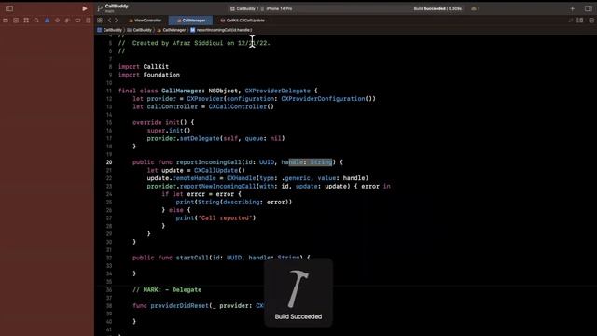Click the 'Created by Afraz Siddiqui' comment
The width and height of the screenshot is (597, 336).
click(x=194, y=43)
